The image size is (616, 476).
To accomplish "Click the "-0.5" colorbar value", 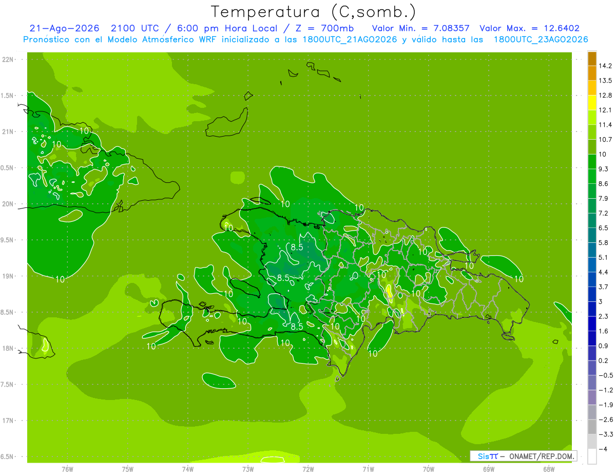I will tap(605, 375).
